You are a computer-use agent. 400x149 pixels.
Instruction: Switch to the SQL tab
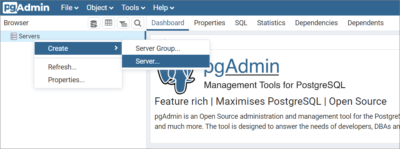click(x=241, y=23)
